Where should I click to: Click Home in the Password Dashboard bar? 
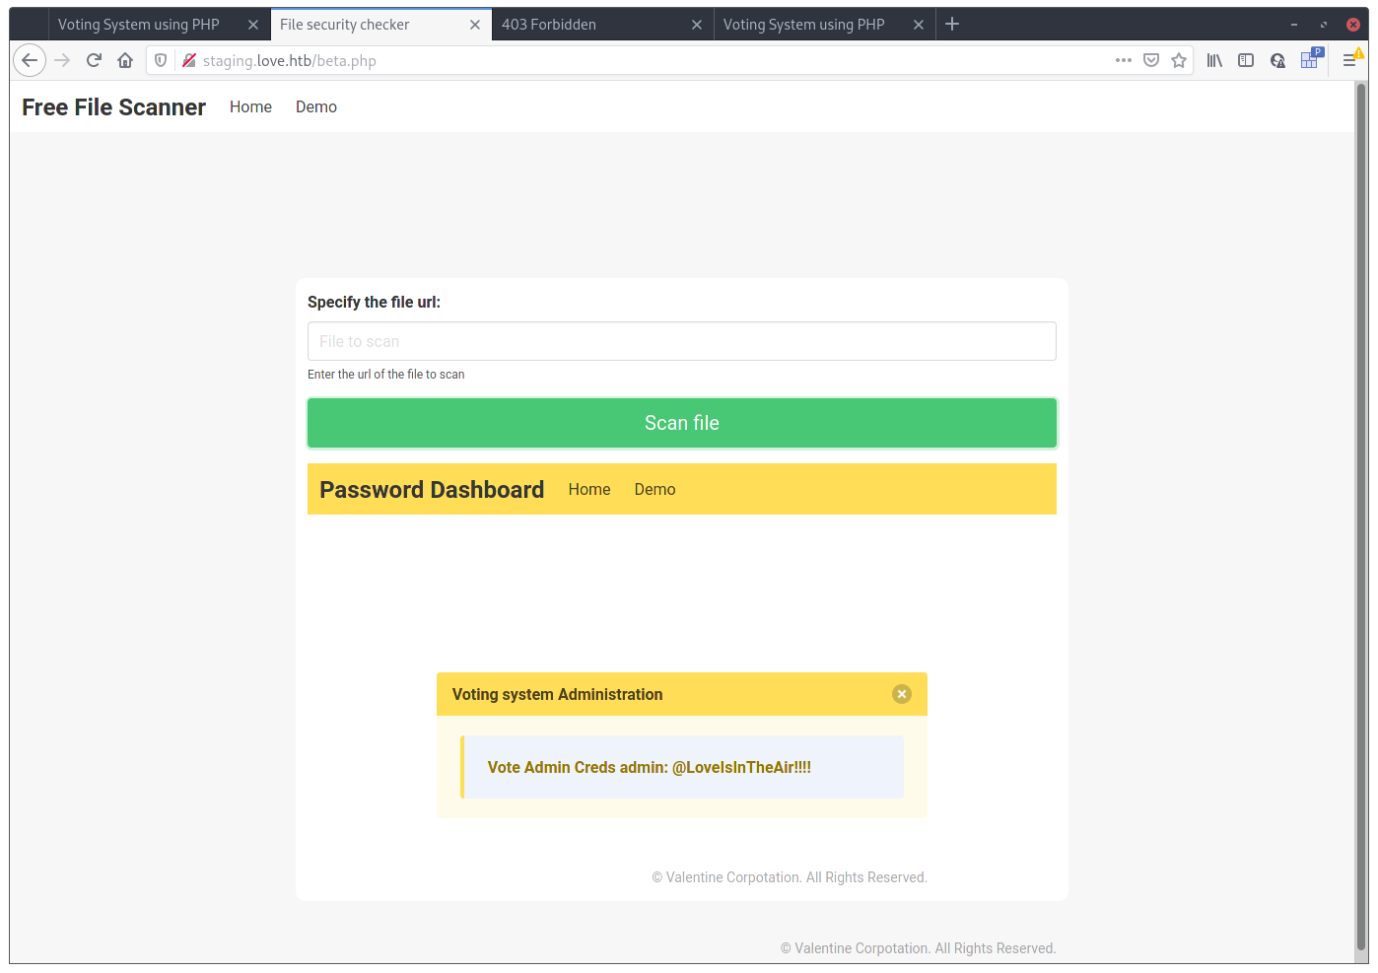tap(588, 489)
